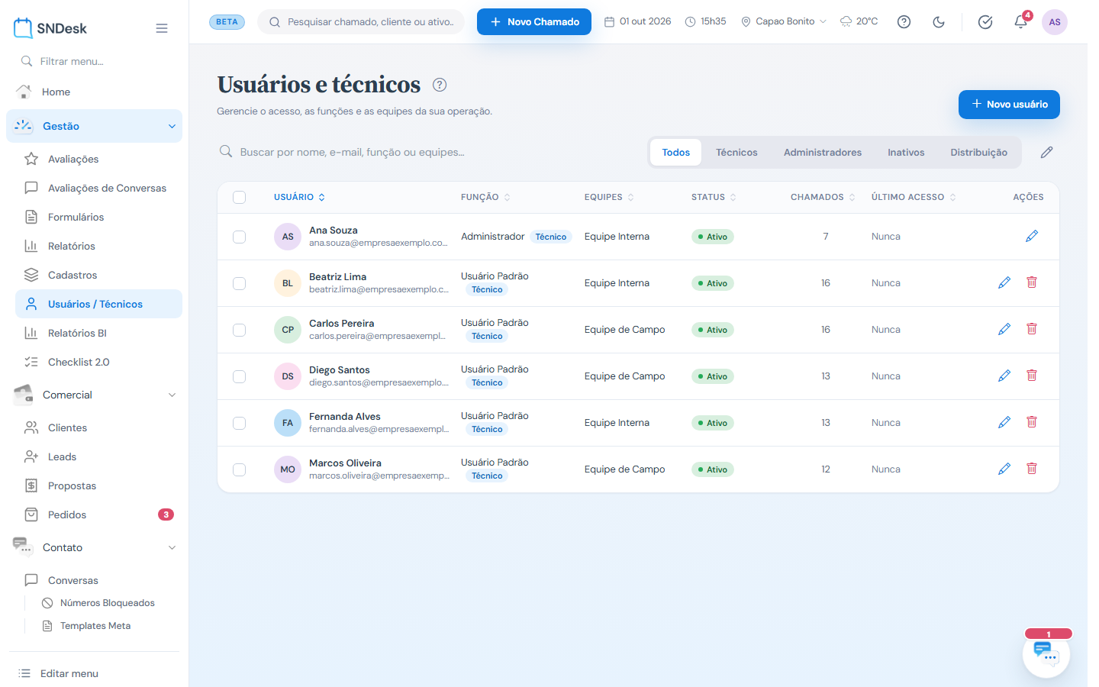Click the Filtrar menu field
This screenshot has width=1099, height=687.
coord(95,61)
